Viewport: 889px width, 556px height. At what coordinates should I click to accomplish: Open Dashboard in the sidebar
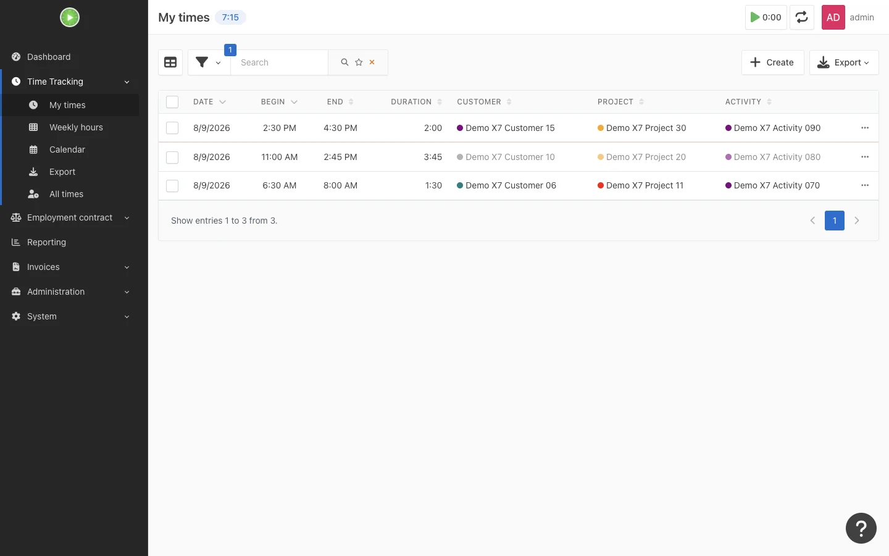point(70,57)
